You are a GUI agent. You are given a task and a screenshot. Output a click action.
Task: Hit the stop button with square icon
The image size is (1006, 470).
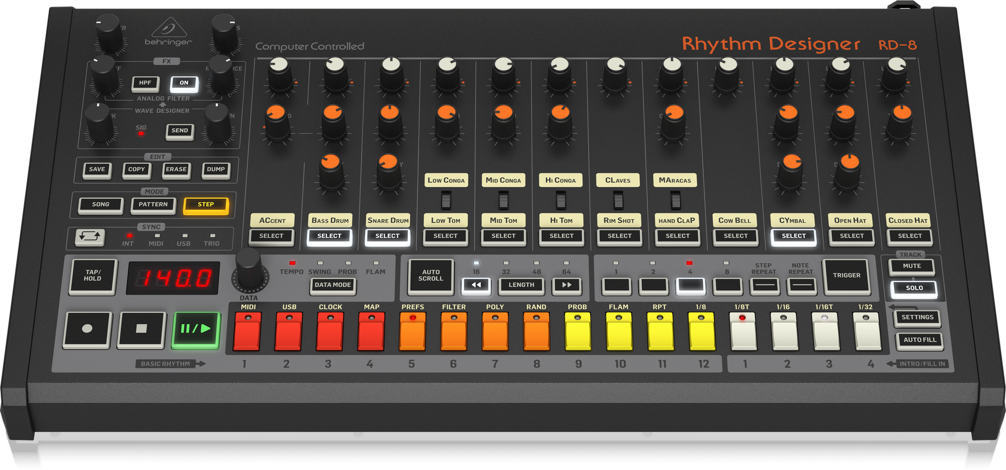(141, 330)
